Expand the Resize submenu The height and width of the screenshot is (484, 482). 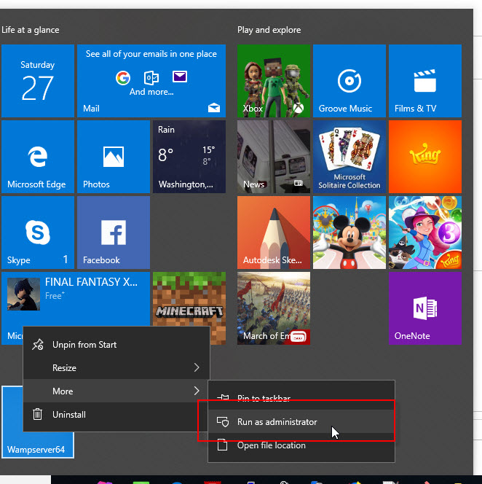(x=116, y=368)
